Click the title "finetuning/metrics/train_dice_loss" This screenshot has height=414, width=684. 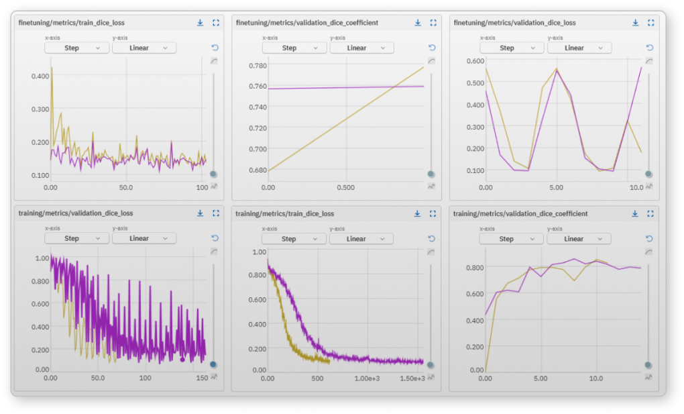(72, 23)
